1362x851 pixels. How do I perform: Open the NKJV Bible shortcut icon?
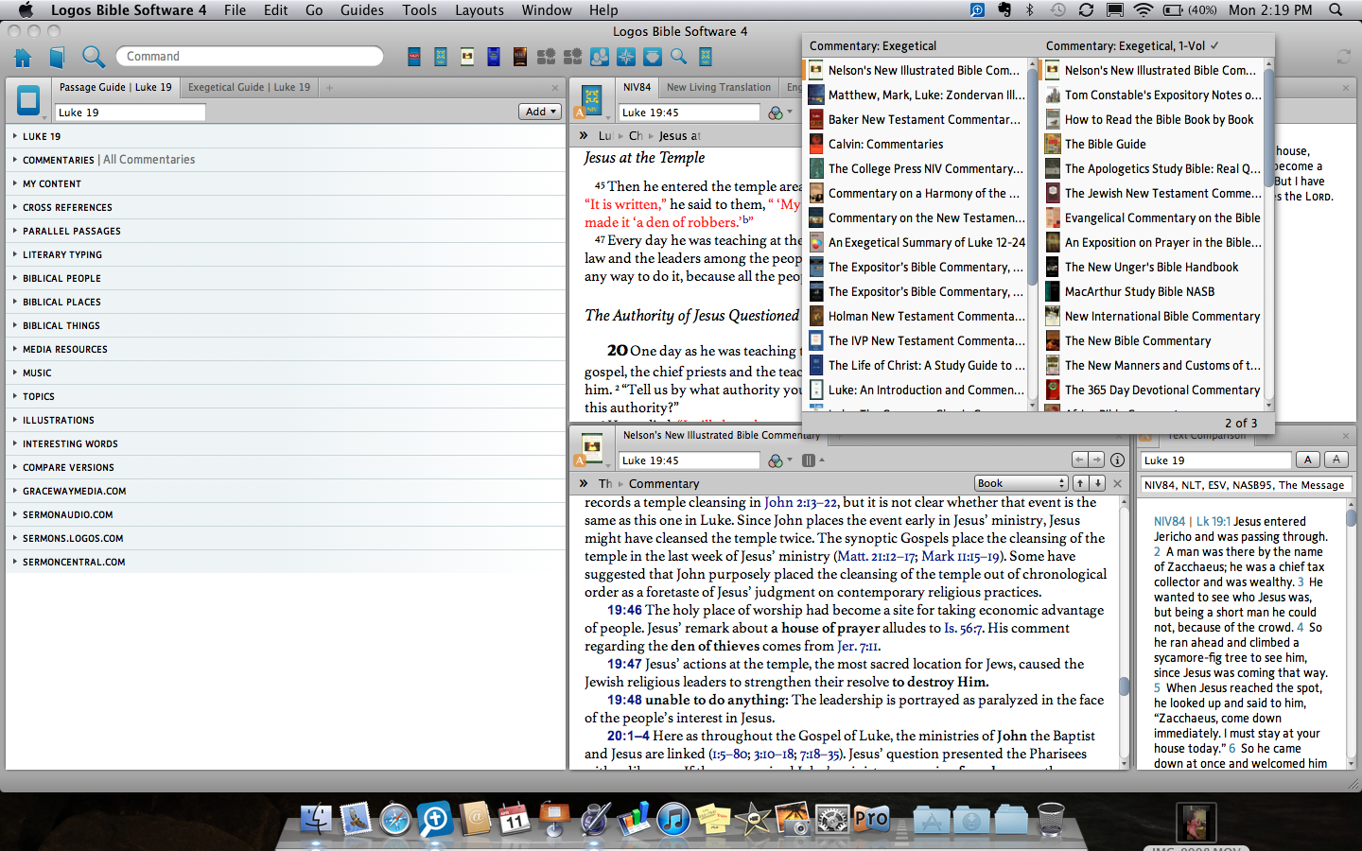coord(414,57)
